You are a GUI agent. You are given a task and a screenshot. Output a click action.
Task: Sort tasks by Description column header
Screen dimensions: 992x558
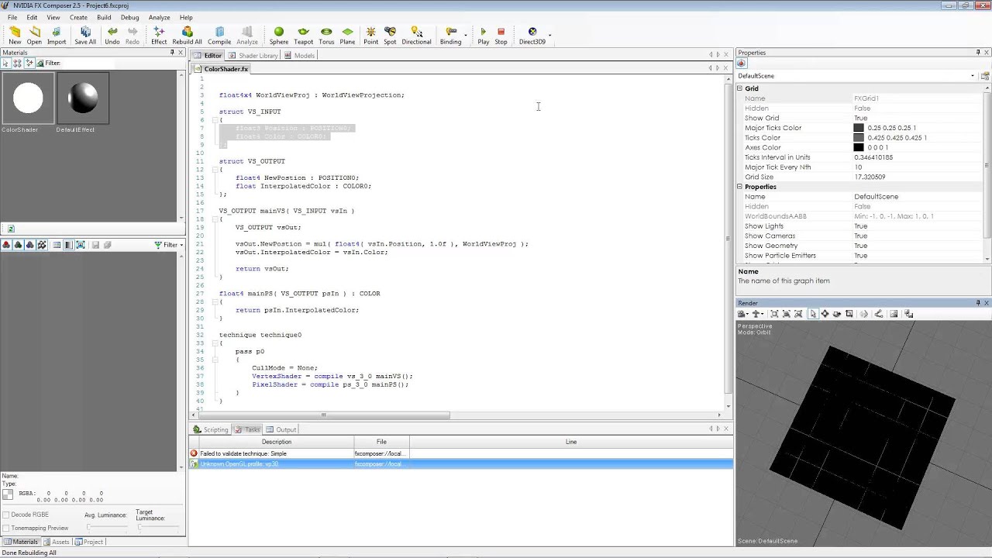point(276,442)
